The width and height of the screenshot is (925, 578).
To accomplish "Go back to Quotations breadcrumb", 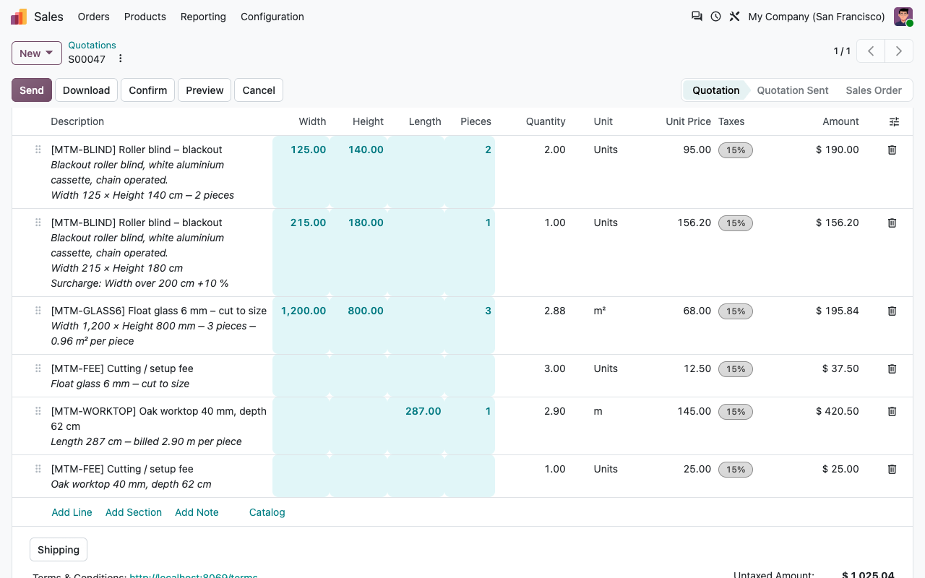I will point(92,45).
